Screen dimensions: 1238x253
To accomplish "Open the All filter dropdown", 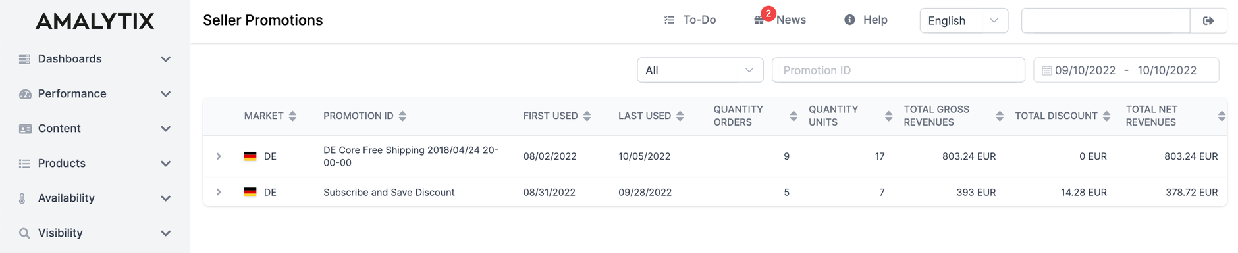I will coord(700,70).
